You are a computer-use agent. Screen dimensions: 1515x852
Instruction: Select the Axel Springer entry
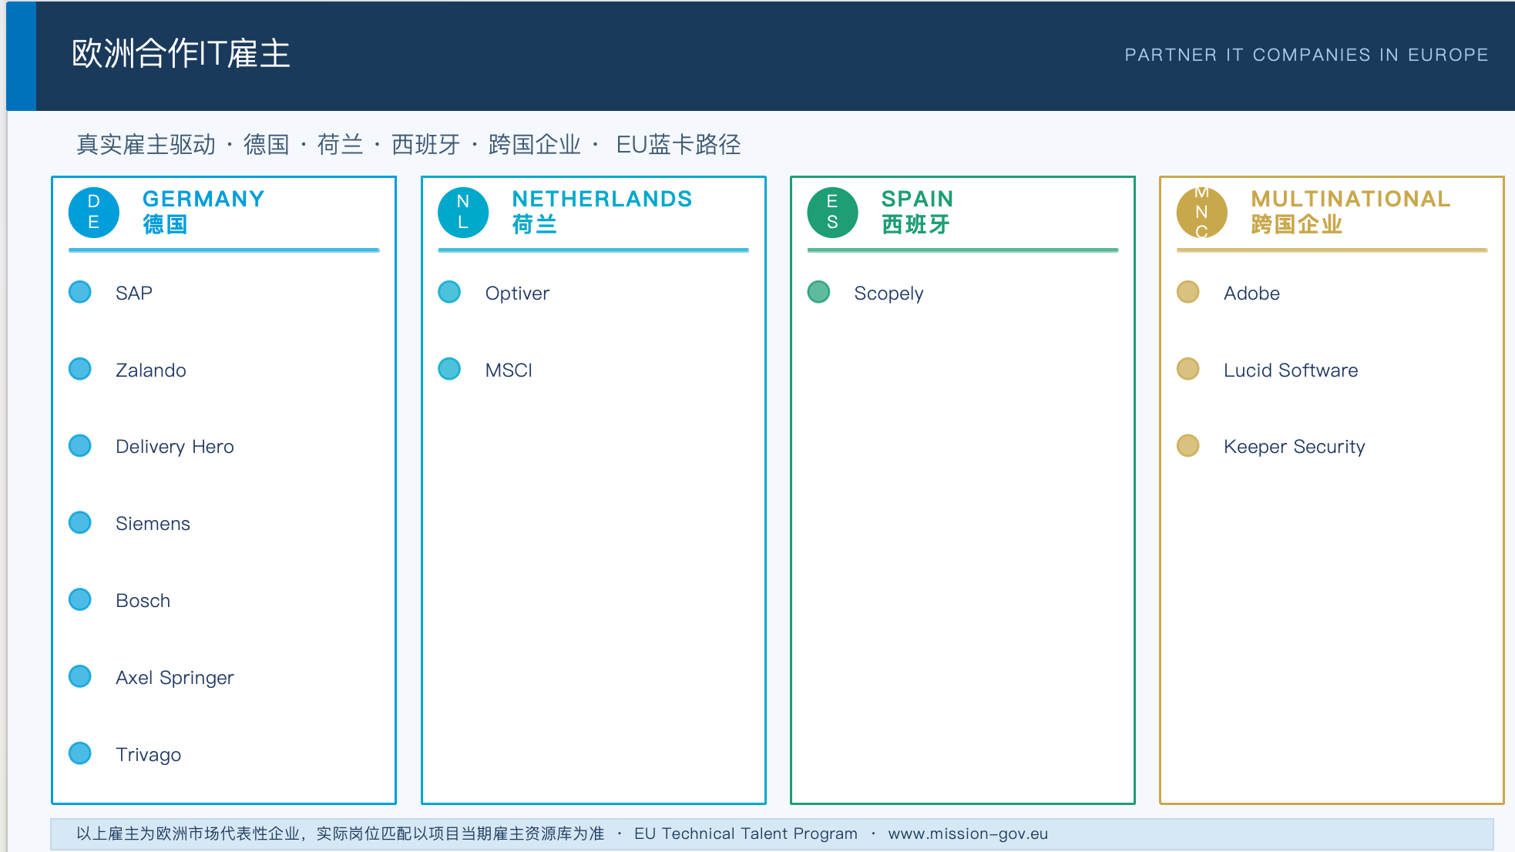coord(175,679)
